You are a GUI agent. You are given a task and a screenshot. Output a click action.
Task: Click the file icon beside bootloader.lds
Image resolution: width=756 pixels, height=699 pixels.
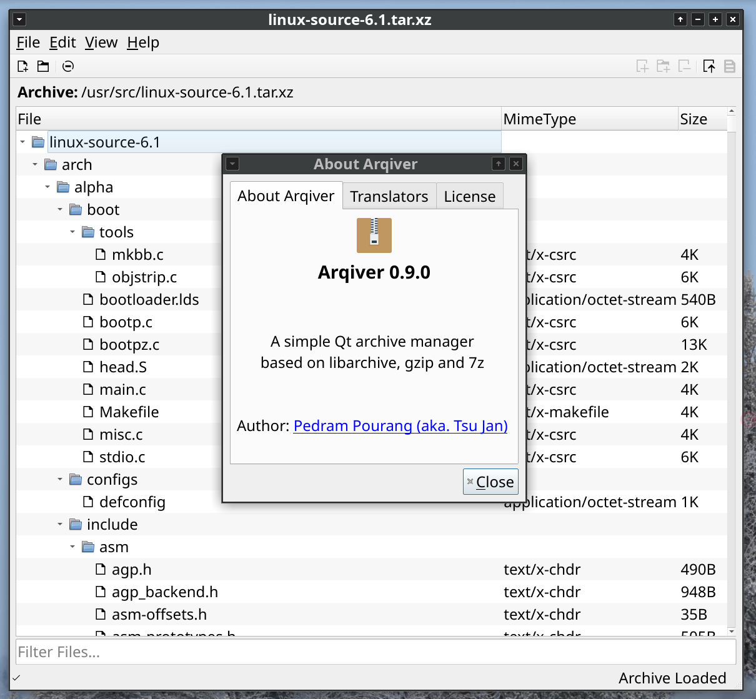coord(88,300)
